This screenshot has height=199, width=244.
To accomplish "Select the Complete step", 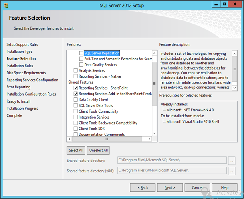I will pos(14,115).
